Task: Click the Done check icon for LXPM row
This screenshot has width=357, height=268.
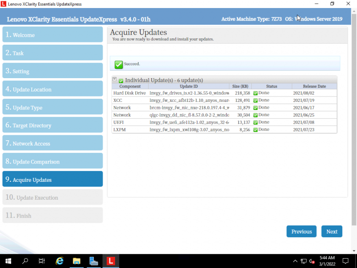Action: [x=255, y=130]
